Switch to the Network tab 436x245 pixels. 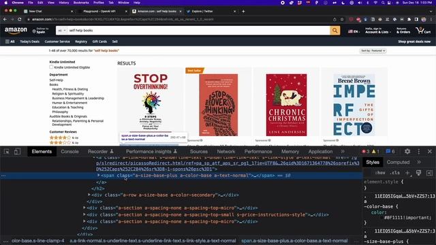coord(226,151)
